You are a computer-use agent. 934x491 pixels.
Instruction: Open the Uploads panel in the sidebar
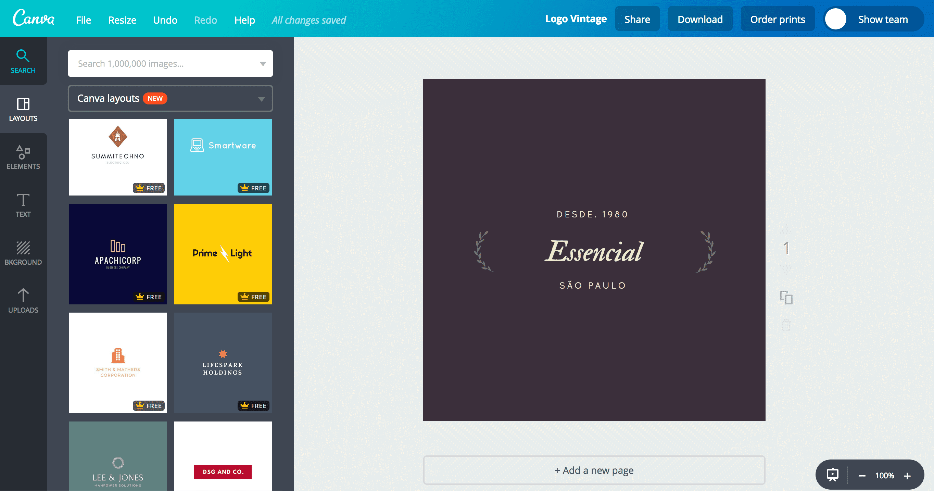(x=23, y=301)
